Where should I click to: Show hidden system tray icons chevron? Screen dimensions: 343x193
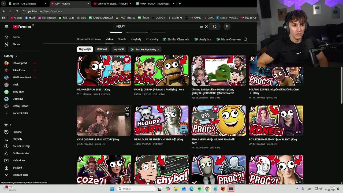[x=297, y=189]
